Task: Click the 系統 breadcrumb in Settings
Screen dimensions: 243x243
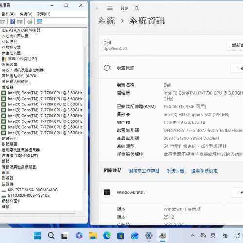Action: [x=106, y=21]
